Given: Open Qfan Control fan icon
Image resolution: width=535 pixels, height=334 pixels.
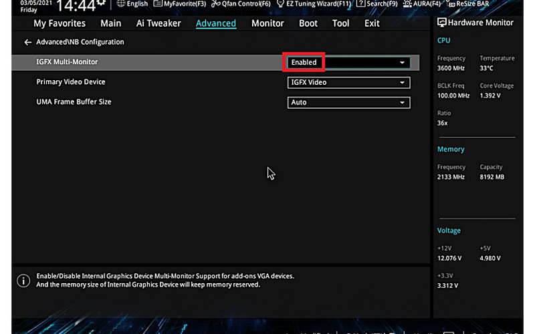Looking at the screenshot, I should click(x=215, y=4).
